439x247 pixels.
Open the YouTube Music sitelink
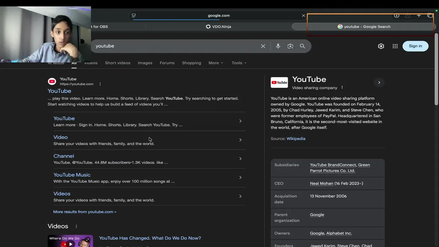click(x=72, y=175)
